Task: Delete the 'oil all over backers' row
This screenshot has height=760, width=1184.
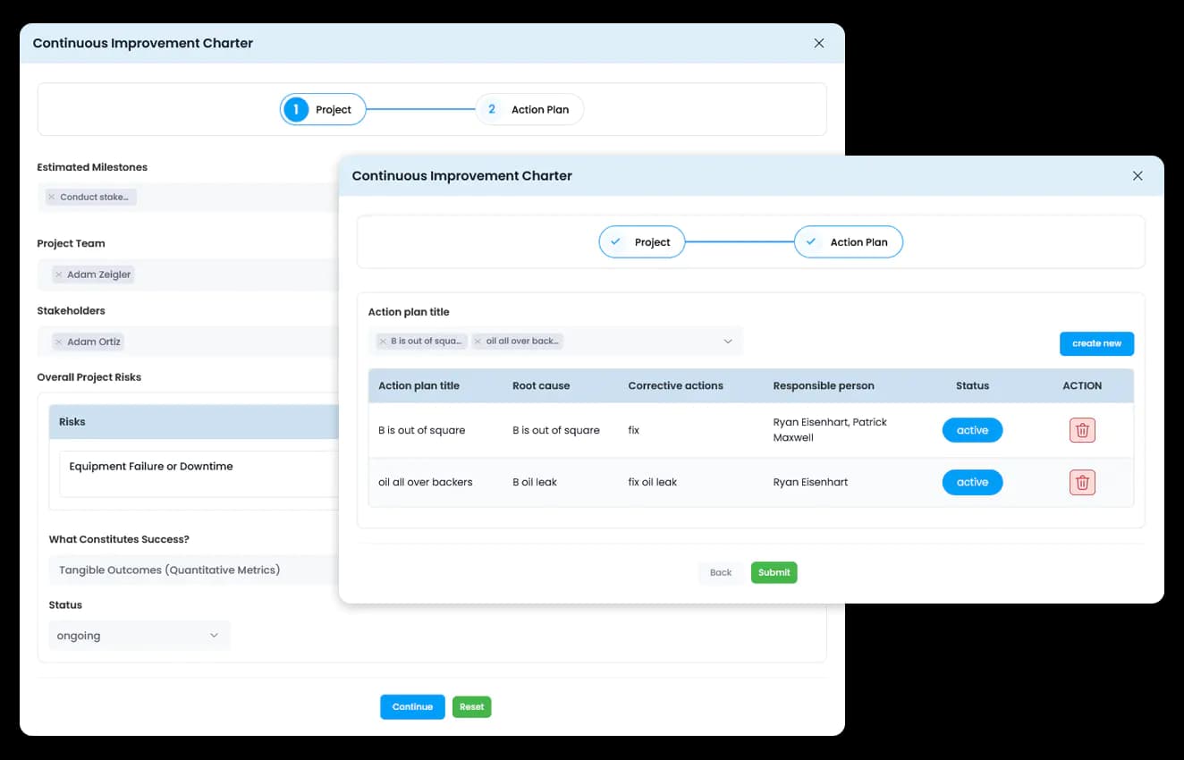Action: 1082,483
